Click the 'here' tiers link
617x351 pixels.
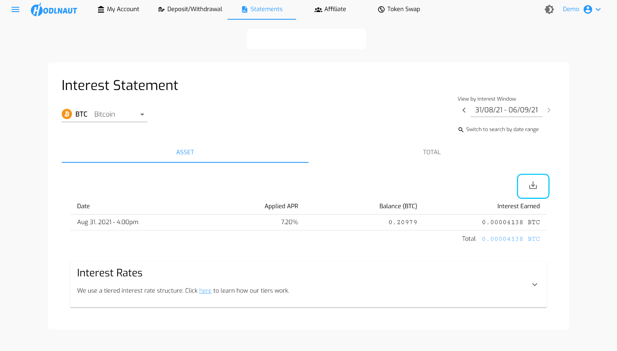tap(205, 291)
